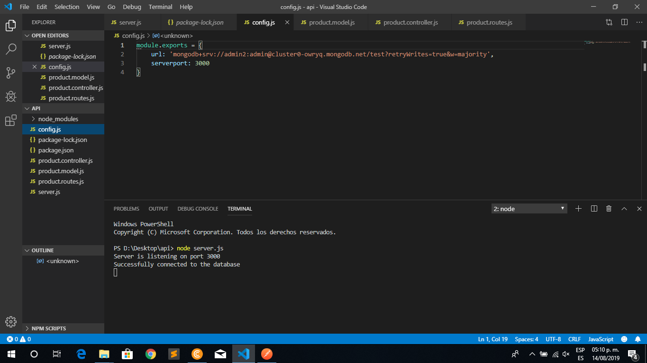This screenshot has height=363, width=647.
Task: Open the File menu
Action: point(25,7)
